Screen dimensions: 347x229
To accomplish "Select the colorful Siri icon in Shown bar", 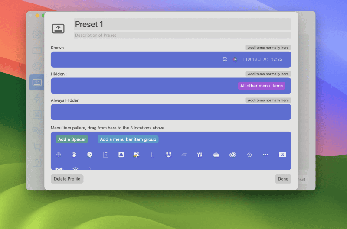I will 235,59.
